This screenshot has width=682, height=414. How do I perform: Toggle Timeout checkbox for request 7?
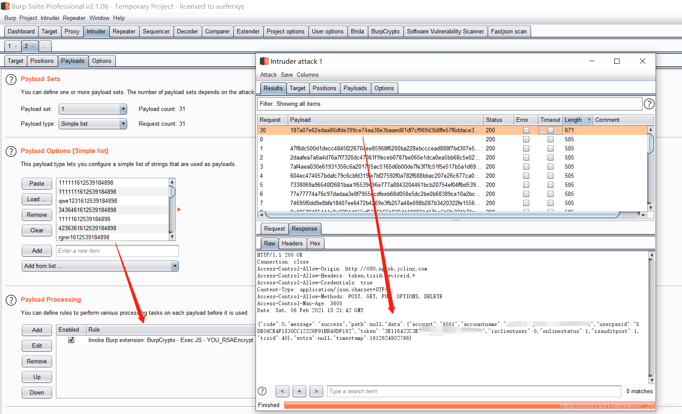[x=551, y=203]
